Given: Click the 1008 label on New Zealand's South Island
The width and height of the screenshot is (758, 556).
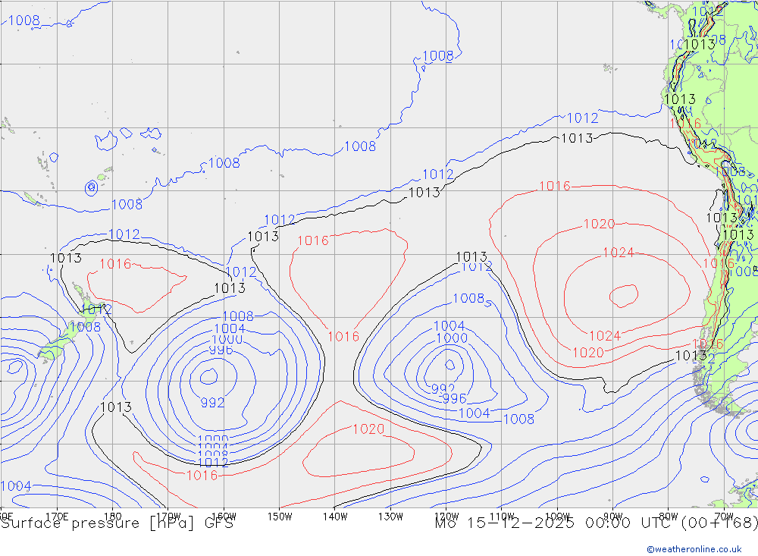Looking at the screenshot, I should pyautogui.click(x=85, y=327).
